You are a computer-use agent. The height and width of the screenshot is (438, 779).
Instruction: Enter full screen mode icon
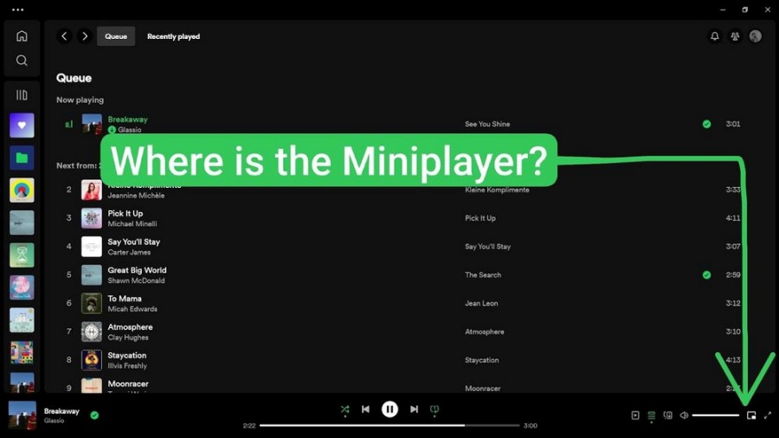point(768,415)
